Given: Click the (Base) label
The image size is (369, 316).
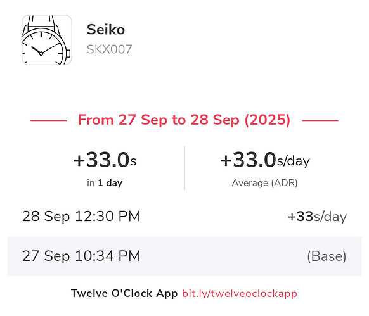Looking at the screenshot, I should (327, 256).
